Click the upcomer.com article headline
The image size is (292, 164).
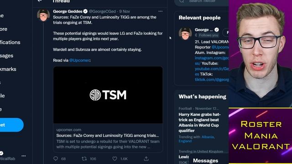[108, 135]
